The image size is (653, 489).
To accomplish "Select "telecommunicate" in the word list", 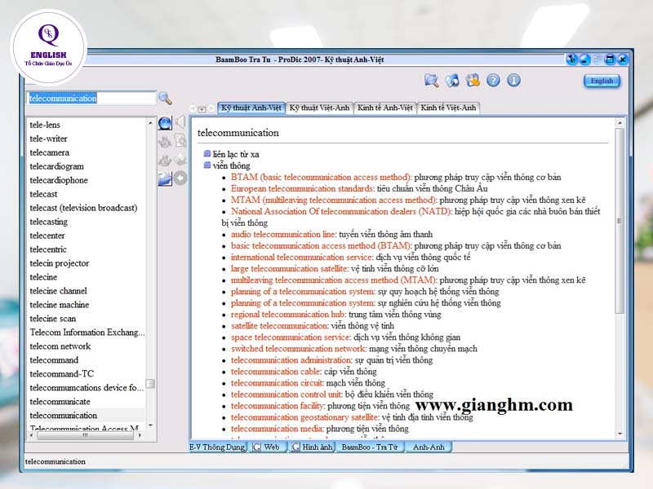I will click(x=60, y=401).
